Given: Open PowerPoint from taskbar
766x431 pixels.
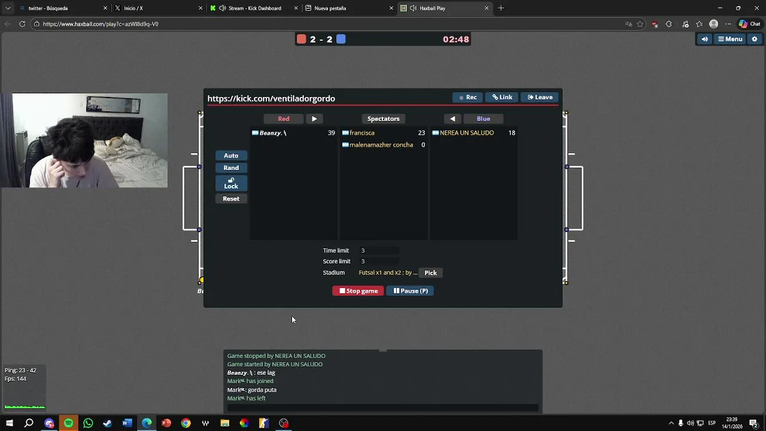Looking at the screenshot, I should (x=166, y=423).
